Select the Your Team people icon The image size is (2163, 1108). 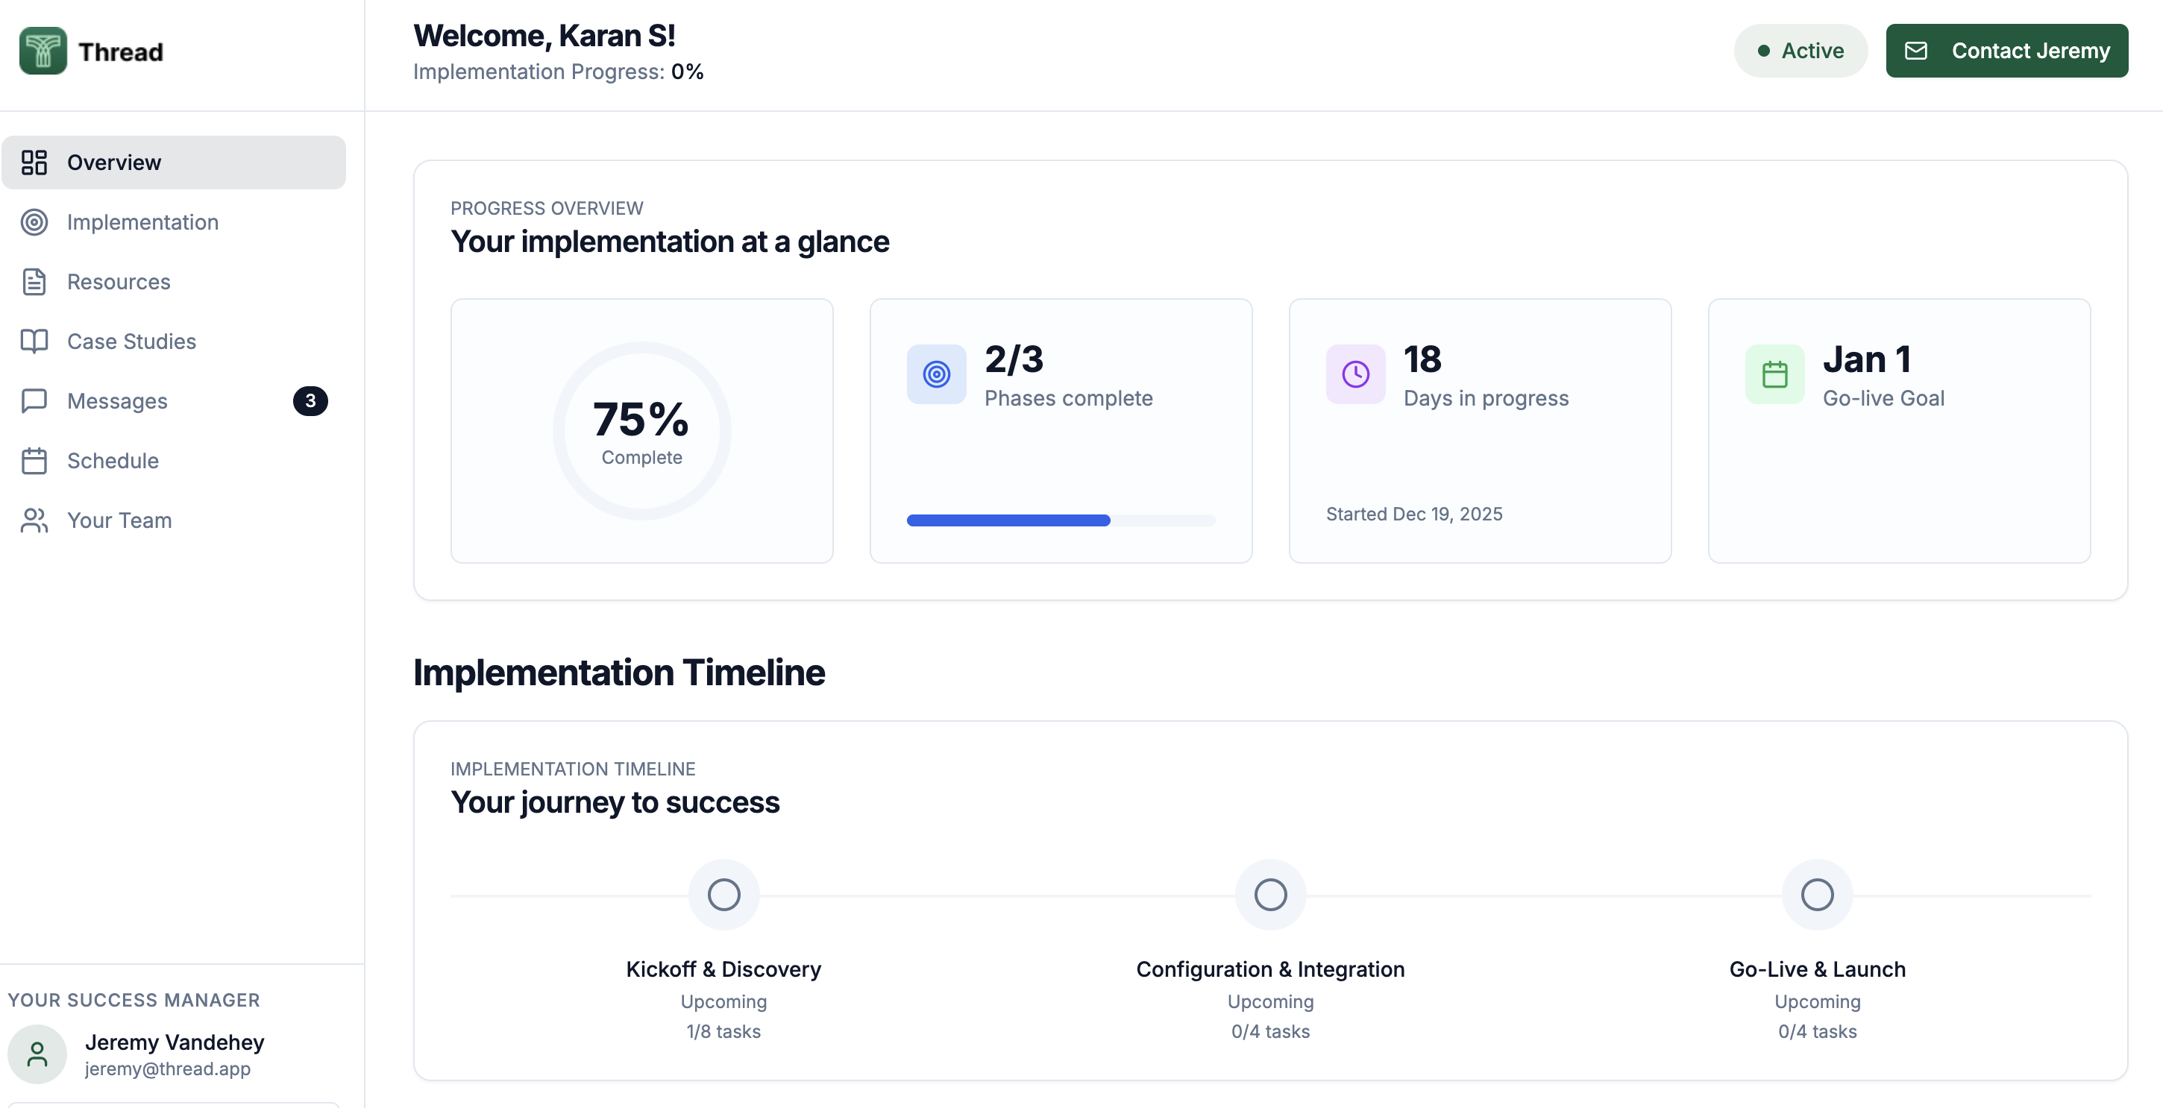pos(34,520)
